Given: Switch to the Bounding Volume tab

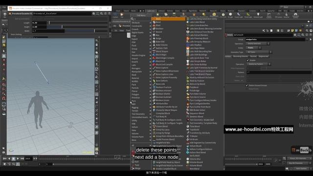Looking at the screenshot, I should pos(240,57).
